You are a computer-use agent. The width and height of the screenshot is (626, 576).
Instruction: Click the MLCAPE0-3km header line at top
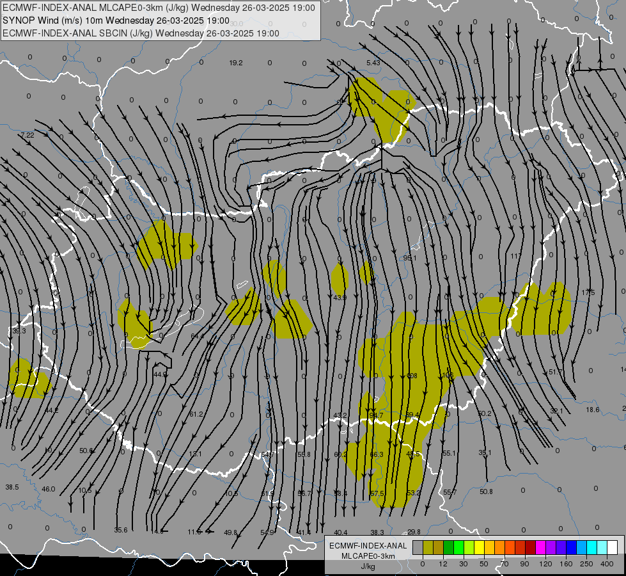pos(159,8)
